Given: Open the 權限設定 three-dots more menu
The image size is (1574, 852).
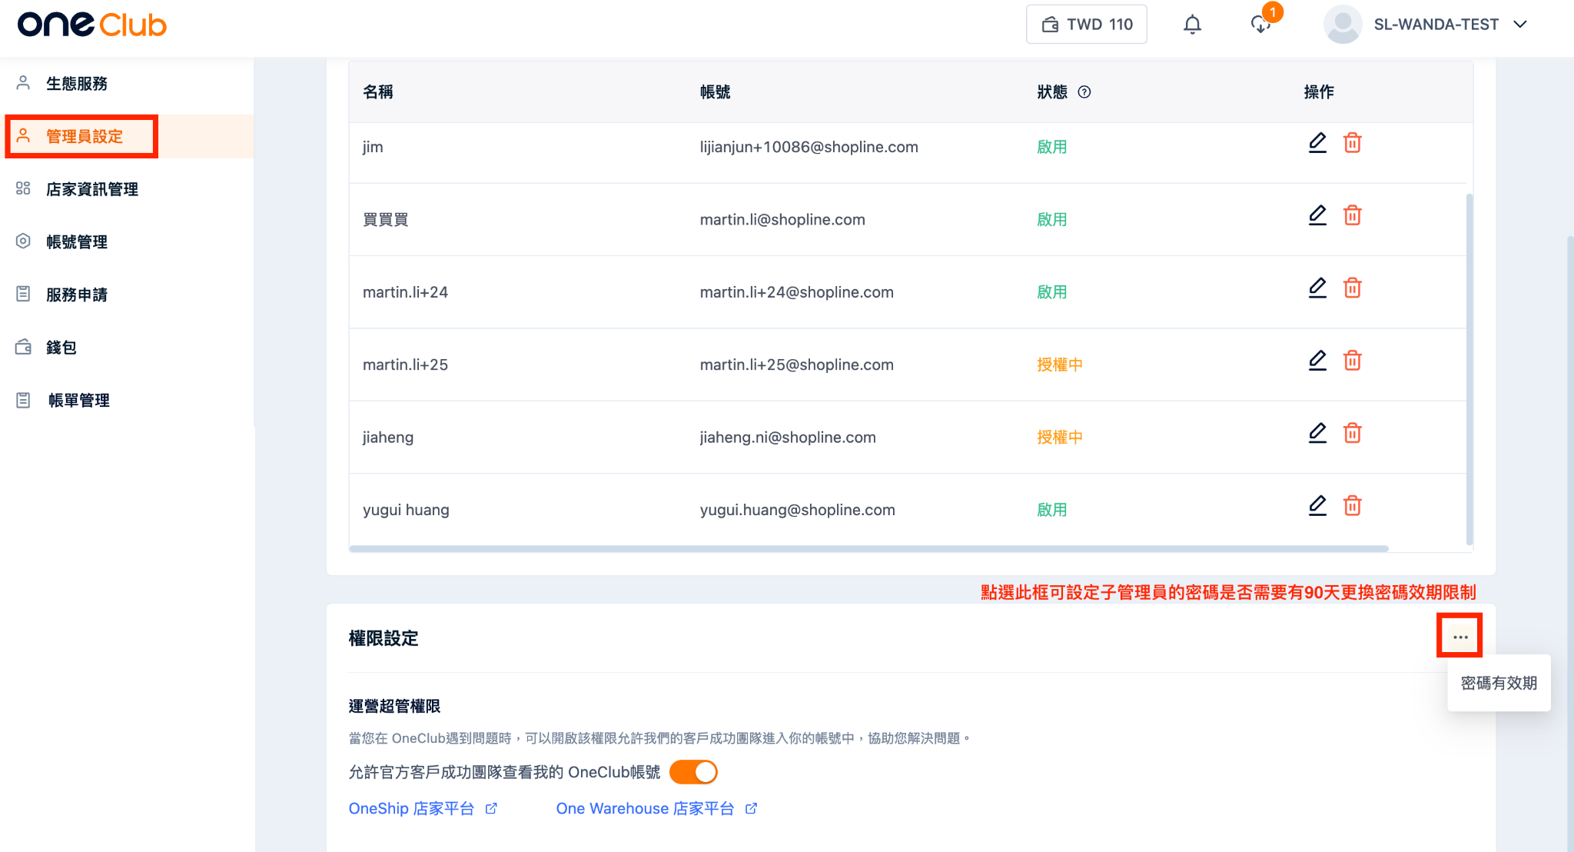Looking at the screenshot, I should (1460, 637).
